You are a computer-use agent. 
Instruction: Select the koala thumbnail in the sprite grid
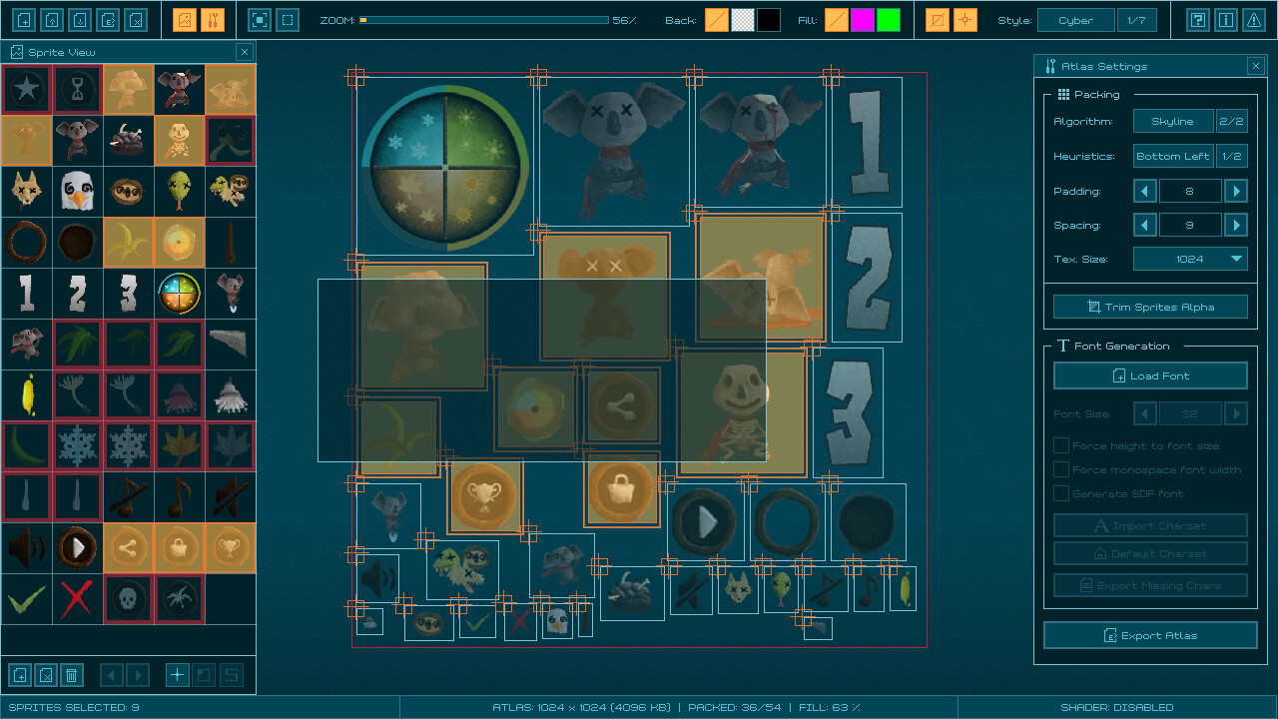[x=77, y=140]
